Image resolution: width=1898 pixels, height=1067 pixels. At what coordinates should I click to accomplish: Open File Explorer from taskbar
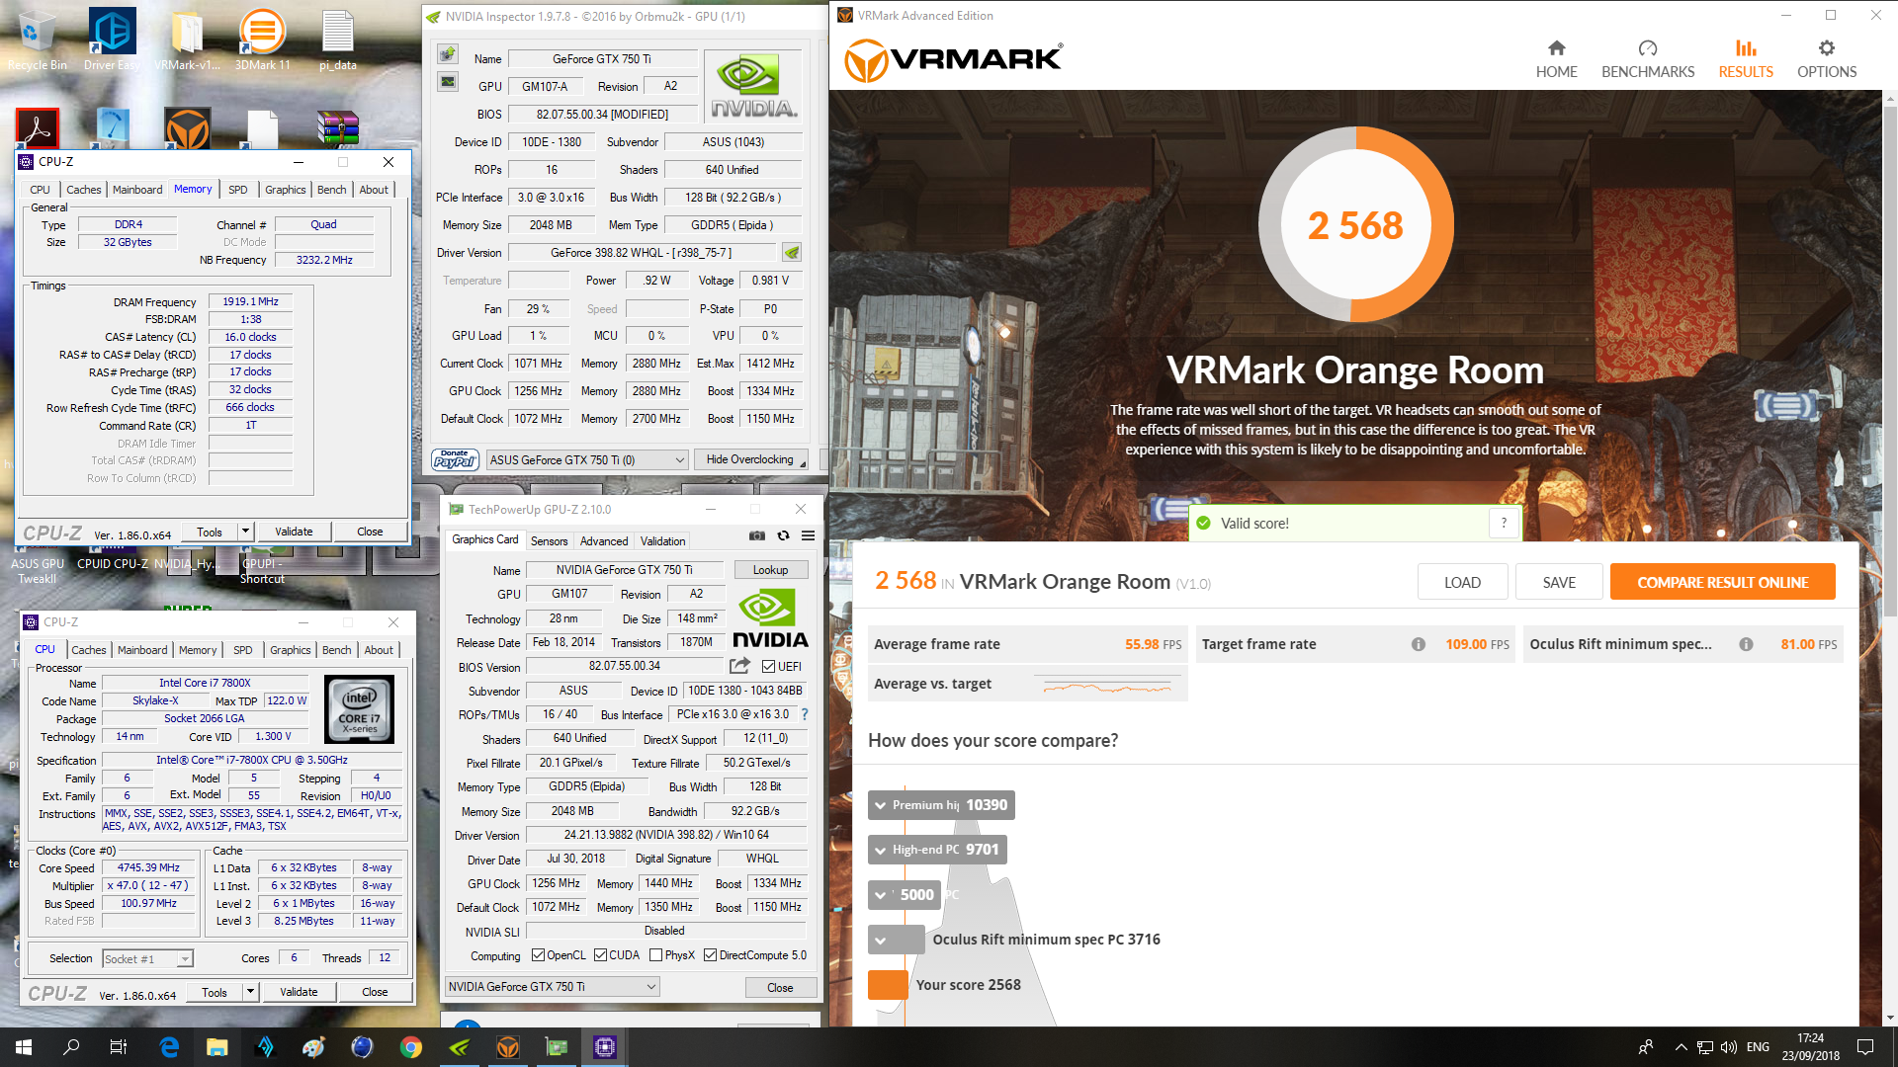[x=217, y=1047]
